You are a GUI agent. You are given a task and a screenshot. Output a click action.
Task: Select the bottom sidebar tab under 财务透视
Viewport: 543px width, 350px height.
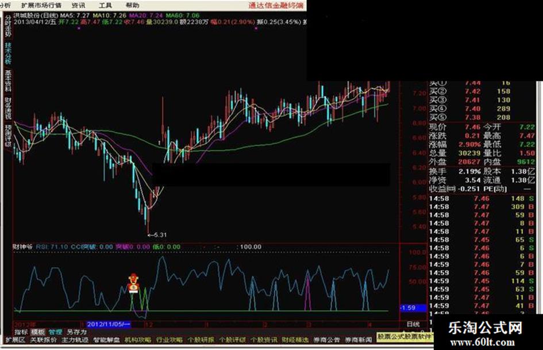pyautogui.click(x=8, y=136)
